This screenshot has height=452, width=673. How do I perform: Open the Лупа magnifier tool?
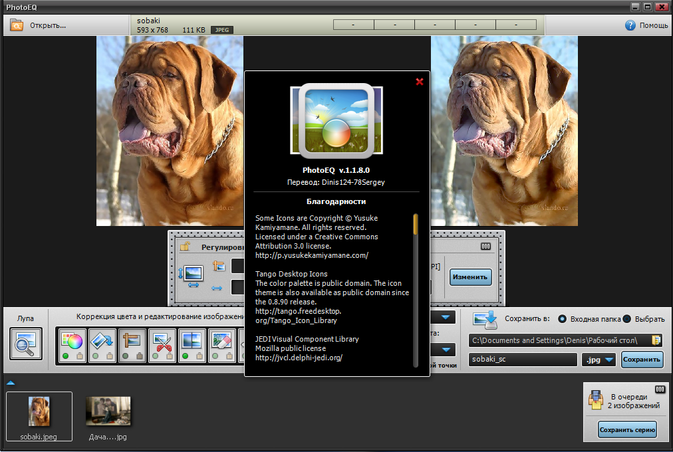pos(26,344)
